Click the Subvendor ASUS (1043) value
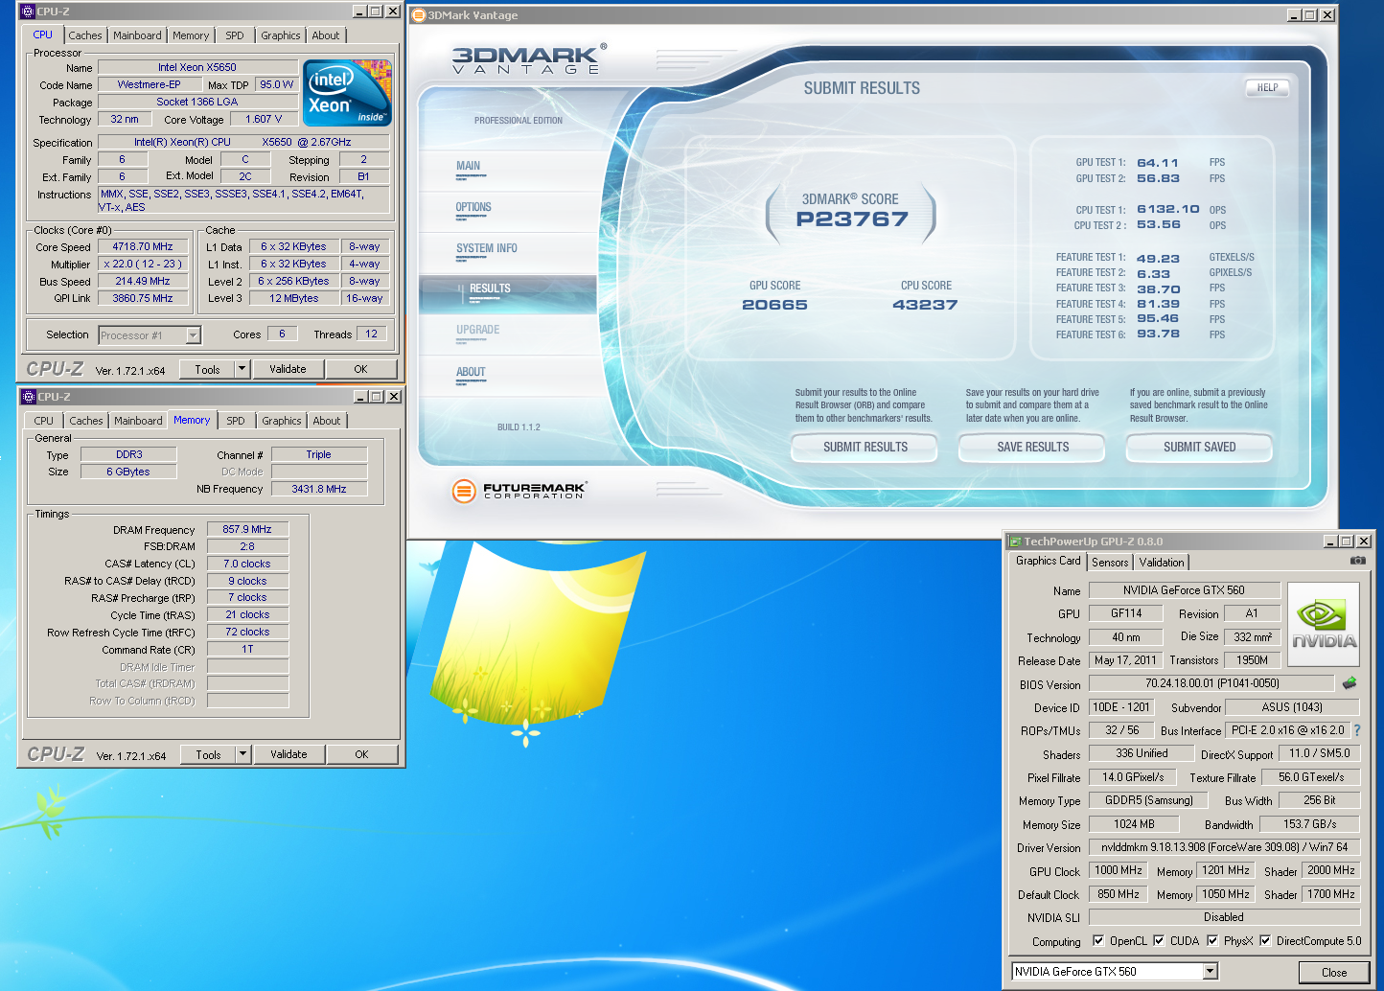Screen dimensions: 1384x991 [1292, 707]
